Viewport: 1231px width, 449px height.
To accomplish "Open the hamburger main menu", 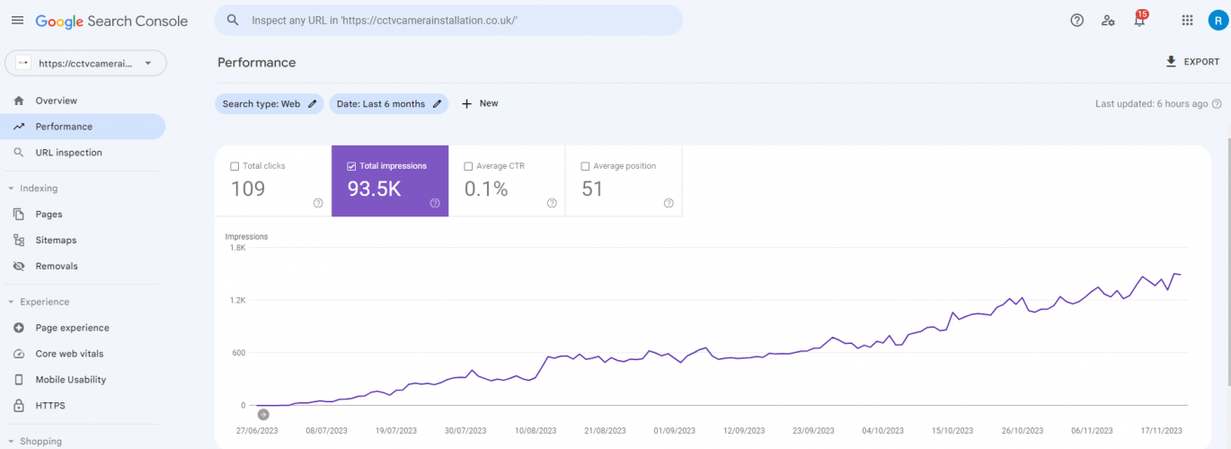I will click(17, 21).
